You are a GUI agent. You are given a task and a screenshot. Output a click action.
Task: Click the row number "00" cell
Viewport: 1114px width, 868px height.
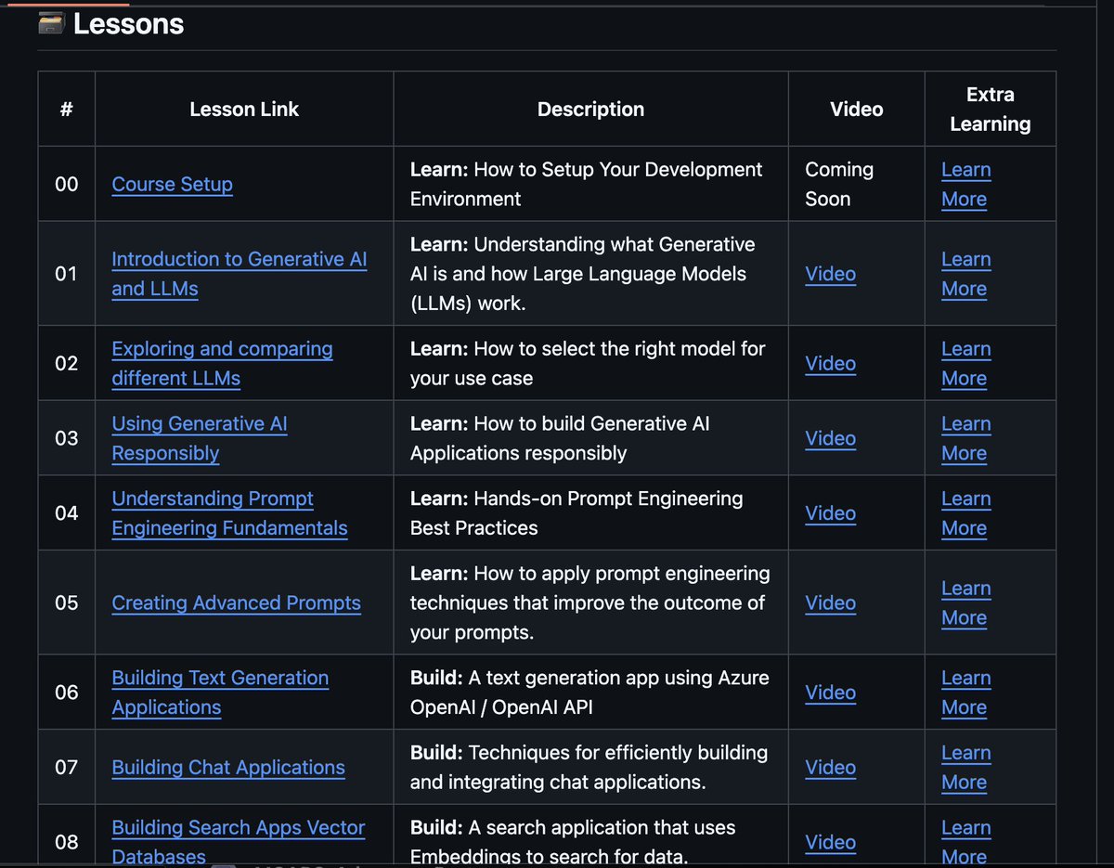(x=66, y=184)
